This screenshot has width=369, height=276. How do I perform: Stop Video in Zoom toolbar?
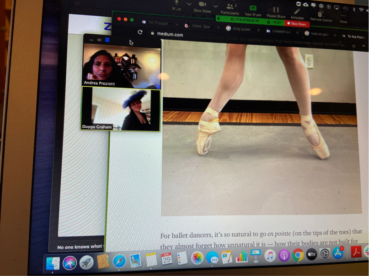coord(203,7)
